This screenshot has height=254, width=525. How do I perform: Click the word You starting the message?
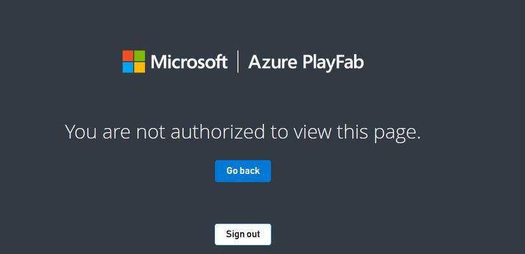coord(81,131)
